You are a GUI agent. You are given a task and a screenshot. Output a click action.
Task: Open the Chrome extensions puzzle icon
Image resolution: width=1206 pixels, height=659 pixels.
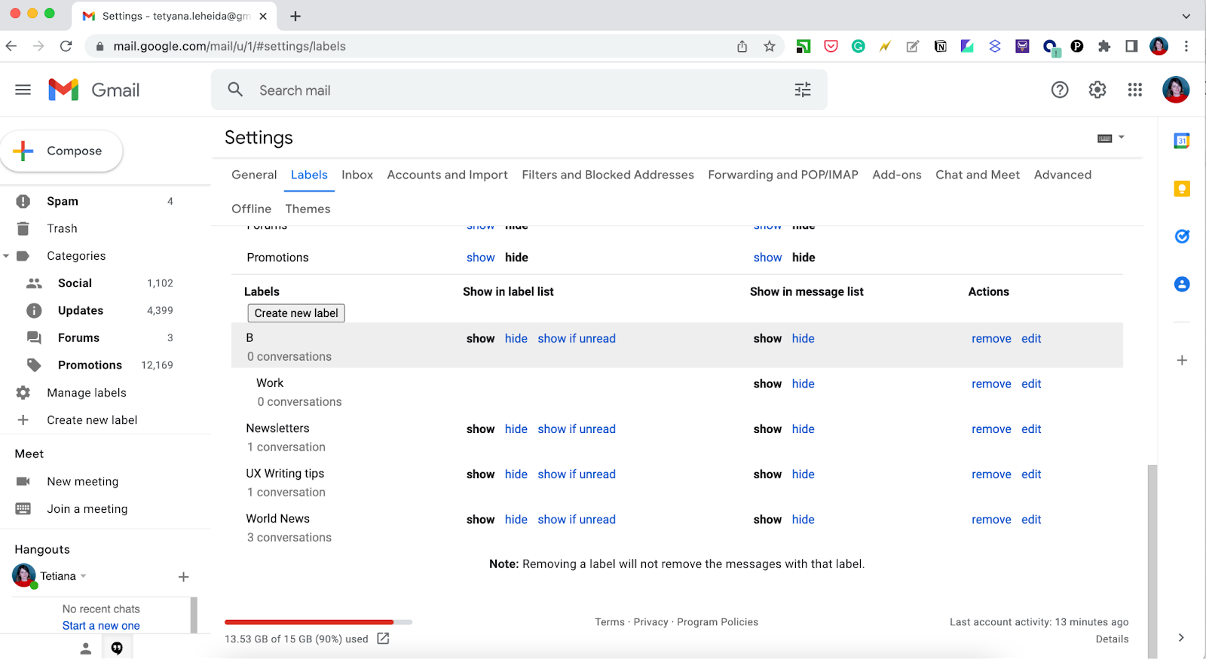[x=1104, y=47]
